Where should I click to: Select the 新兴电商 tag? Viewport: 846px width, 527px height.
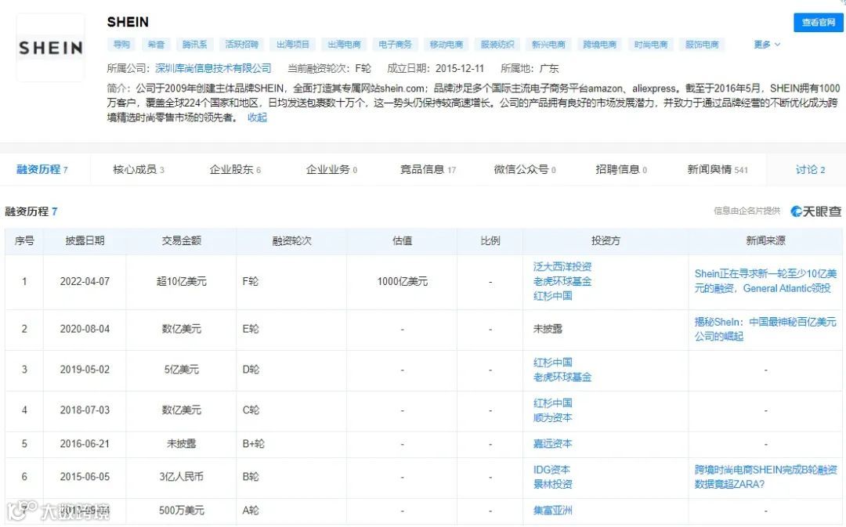pyautogui.click(x=548, y=44)
